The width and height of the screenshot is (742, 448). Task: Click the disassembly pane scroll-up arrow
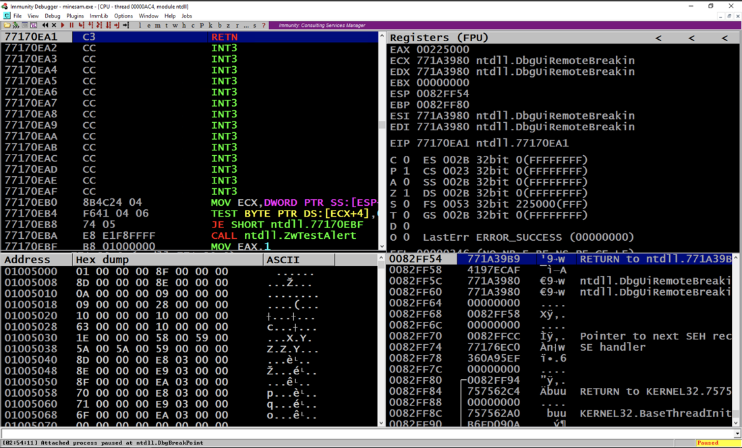point(382,36)
